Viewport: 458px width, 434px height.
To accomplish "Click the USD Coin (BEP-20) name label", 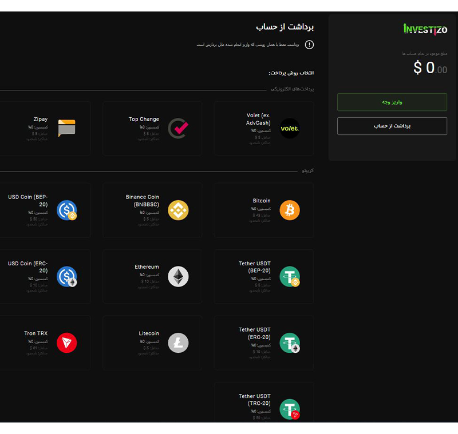I will pos(27,201).
